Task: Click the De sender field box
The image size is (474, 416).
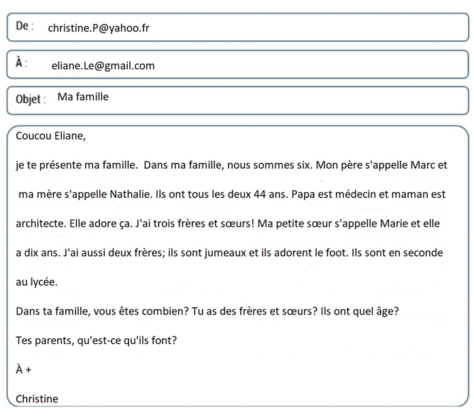Action: [238, 27]
